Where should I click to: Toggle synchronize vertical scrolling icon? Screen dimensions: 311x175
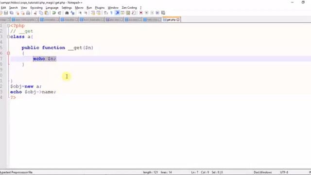click(x=93, y=13)
